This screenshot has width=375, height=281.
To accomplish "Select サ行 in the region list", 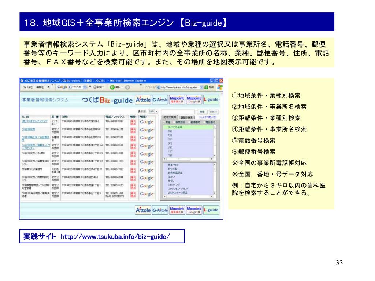I will click(170, 139).
